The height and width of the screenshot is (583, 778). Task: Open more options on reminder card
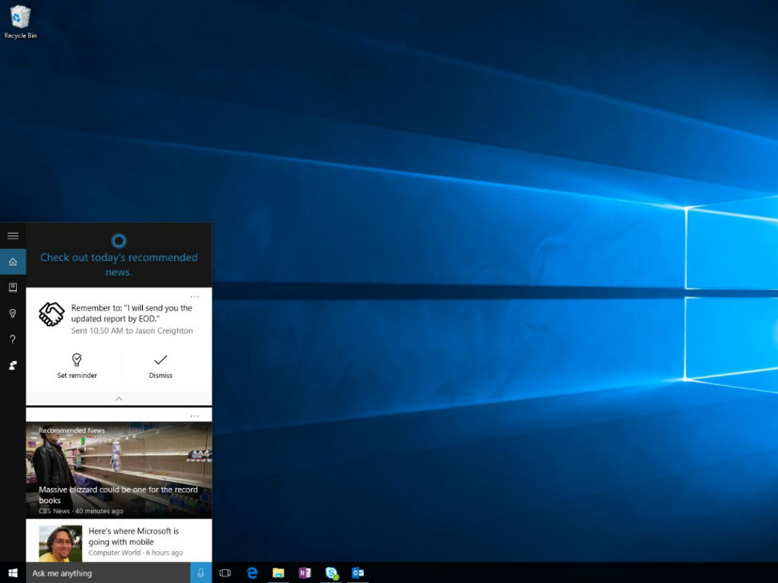pos(194,297)
